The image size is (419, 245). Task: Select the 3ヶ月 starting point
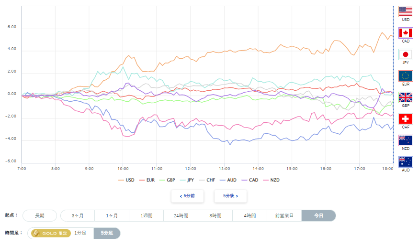(x=78, y=216)
